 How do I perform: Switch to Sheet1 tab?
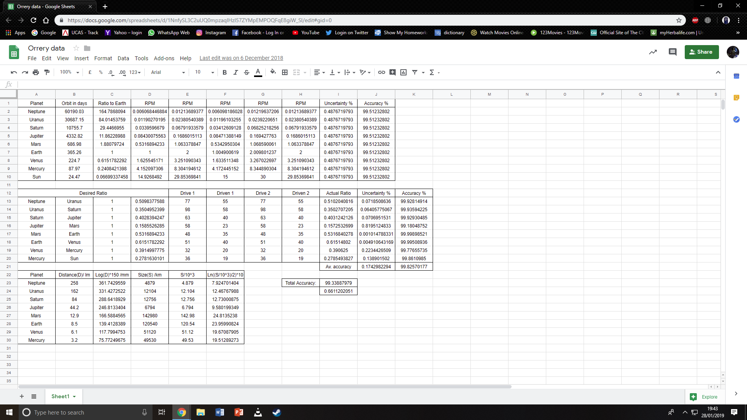point(60,396)
